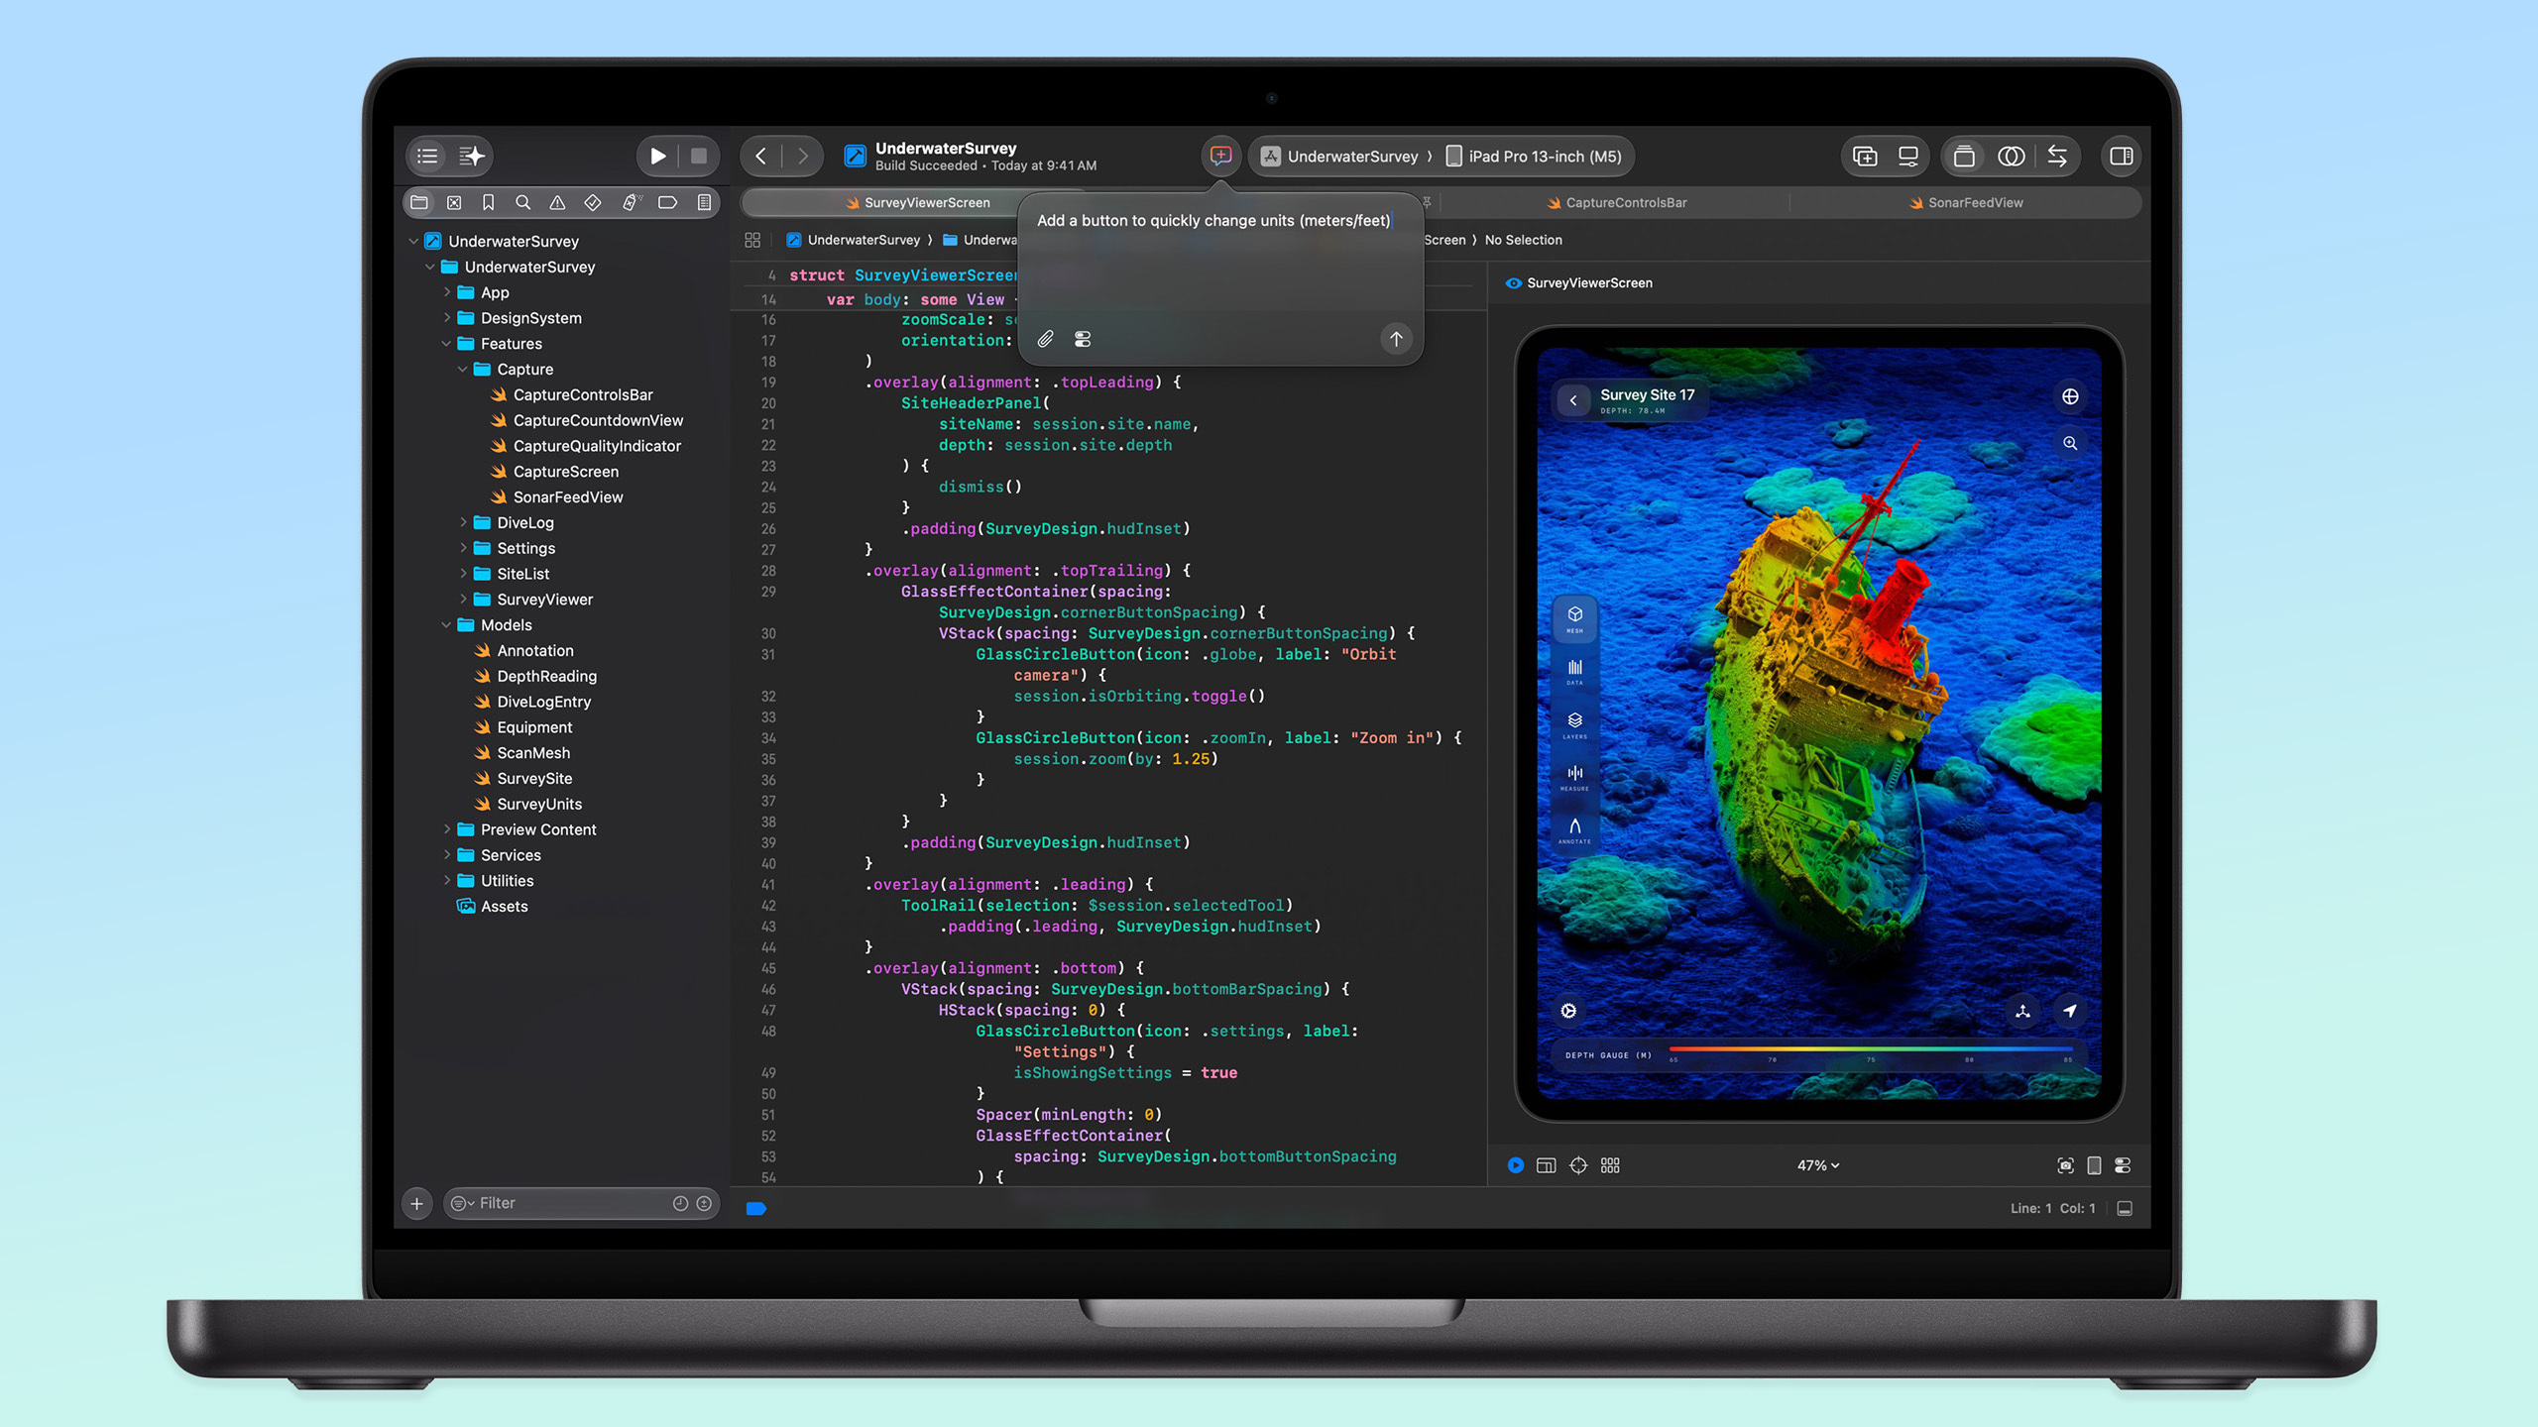Select Assets in the navigator

point(493,906)
